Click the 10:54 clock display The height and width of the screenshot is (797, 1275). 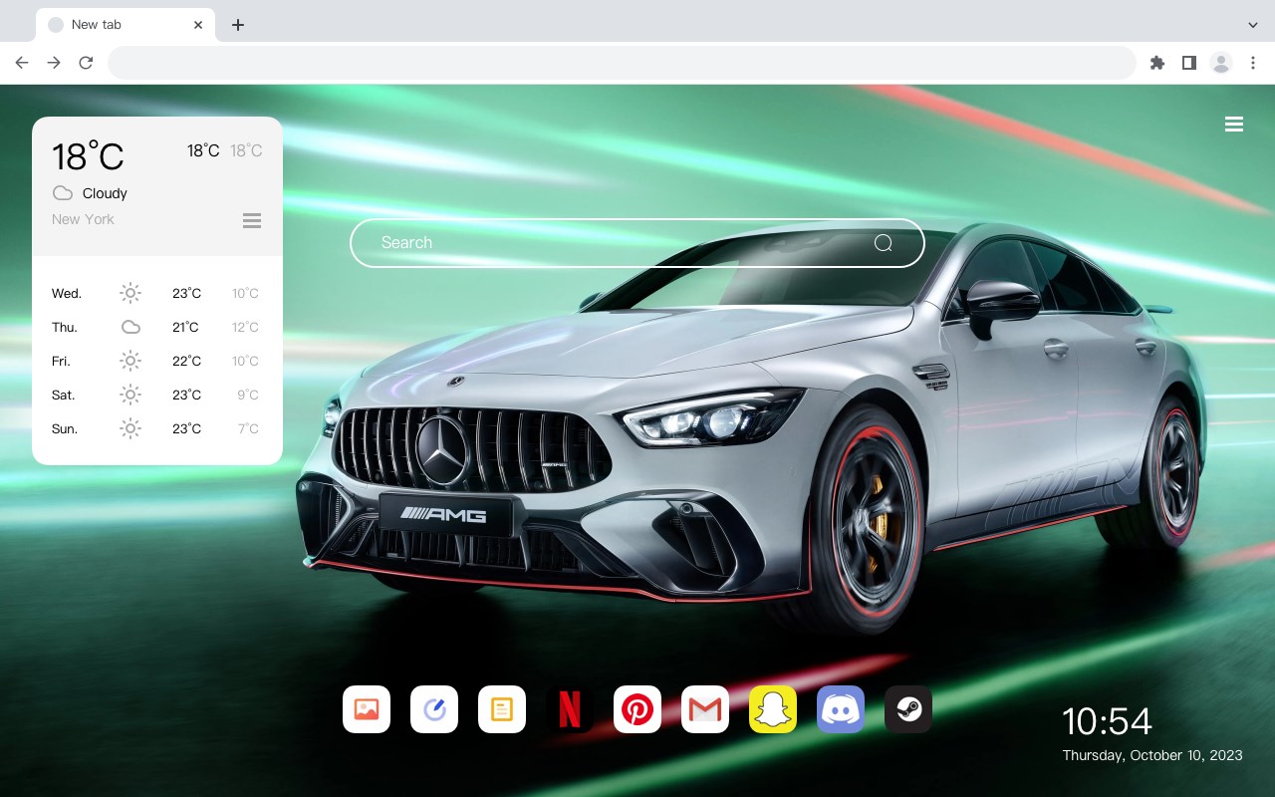1107,721
